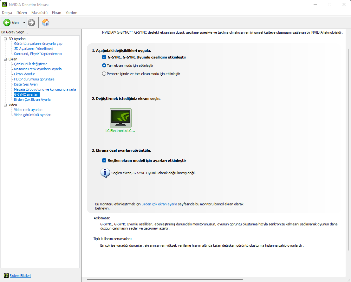This screenshot has width=351, height=282.
Task: Open the Sistem Bilgileri link
Action: (x=20, y=276)
